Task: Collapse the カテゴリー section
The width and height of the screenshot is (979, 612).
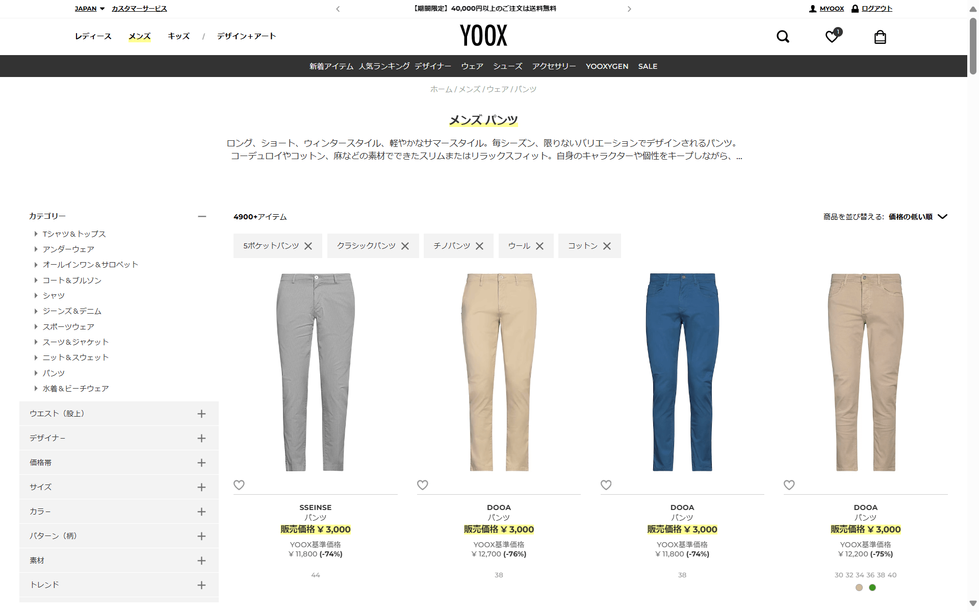Action: point(202,216)
